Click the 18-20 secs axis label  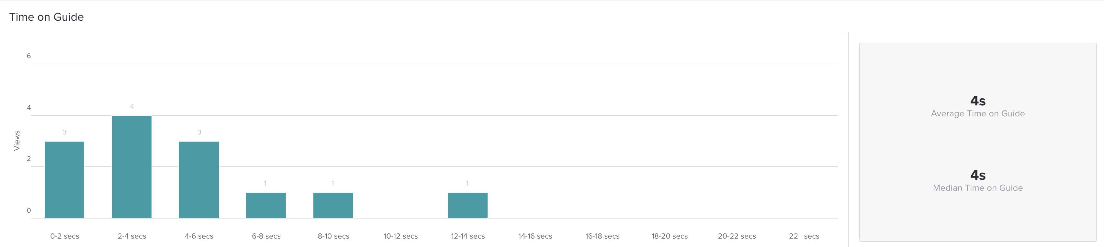click(x=670, y=236)
